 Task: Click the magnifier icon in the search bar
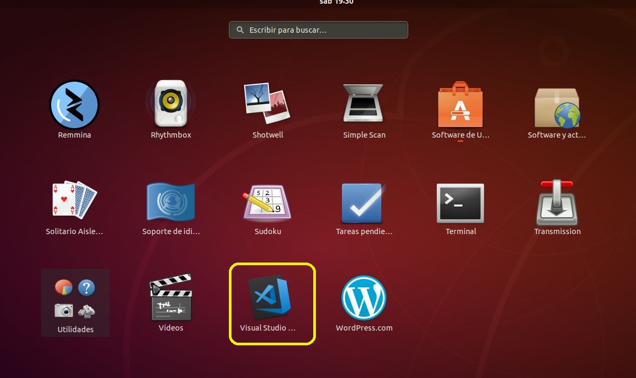click(x=239, y=30)
